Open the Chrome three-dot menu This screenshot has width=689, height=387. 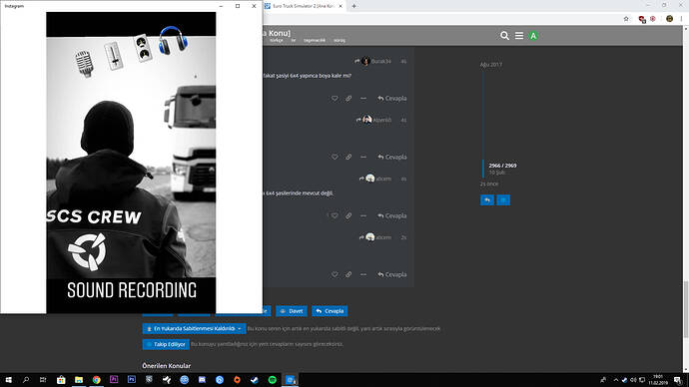(x=681, y=19)
